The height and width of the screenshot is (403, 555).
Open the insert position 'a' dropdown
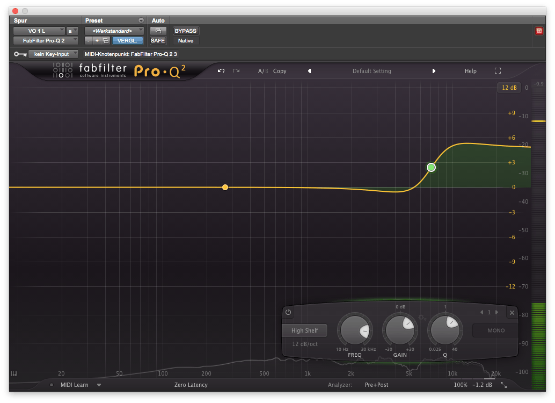pos(72,31)
